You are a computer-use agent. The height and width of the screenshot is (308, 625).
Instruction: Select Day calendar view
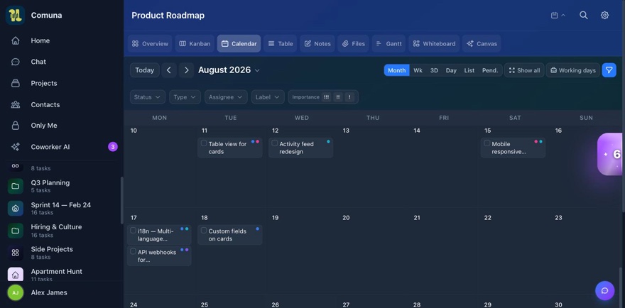[x=451, y=70]
